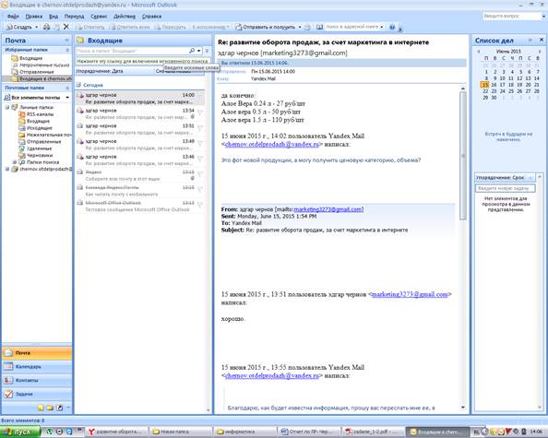
Task: Toggle flag on the Яндекс message
Action: 200,174
